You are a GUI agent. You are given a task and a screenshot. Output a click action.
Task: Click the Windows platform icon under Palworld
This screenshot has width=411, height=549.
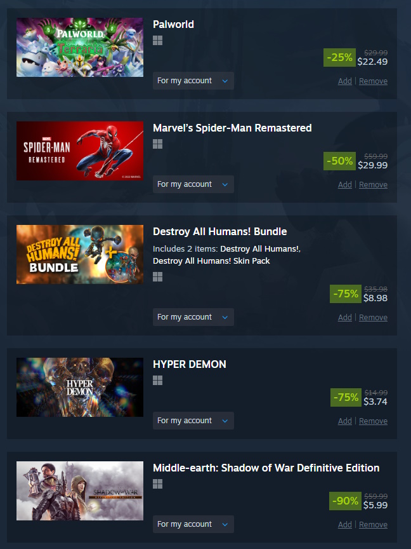[158, 41]
